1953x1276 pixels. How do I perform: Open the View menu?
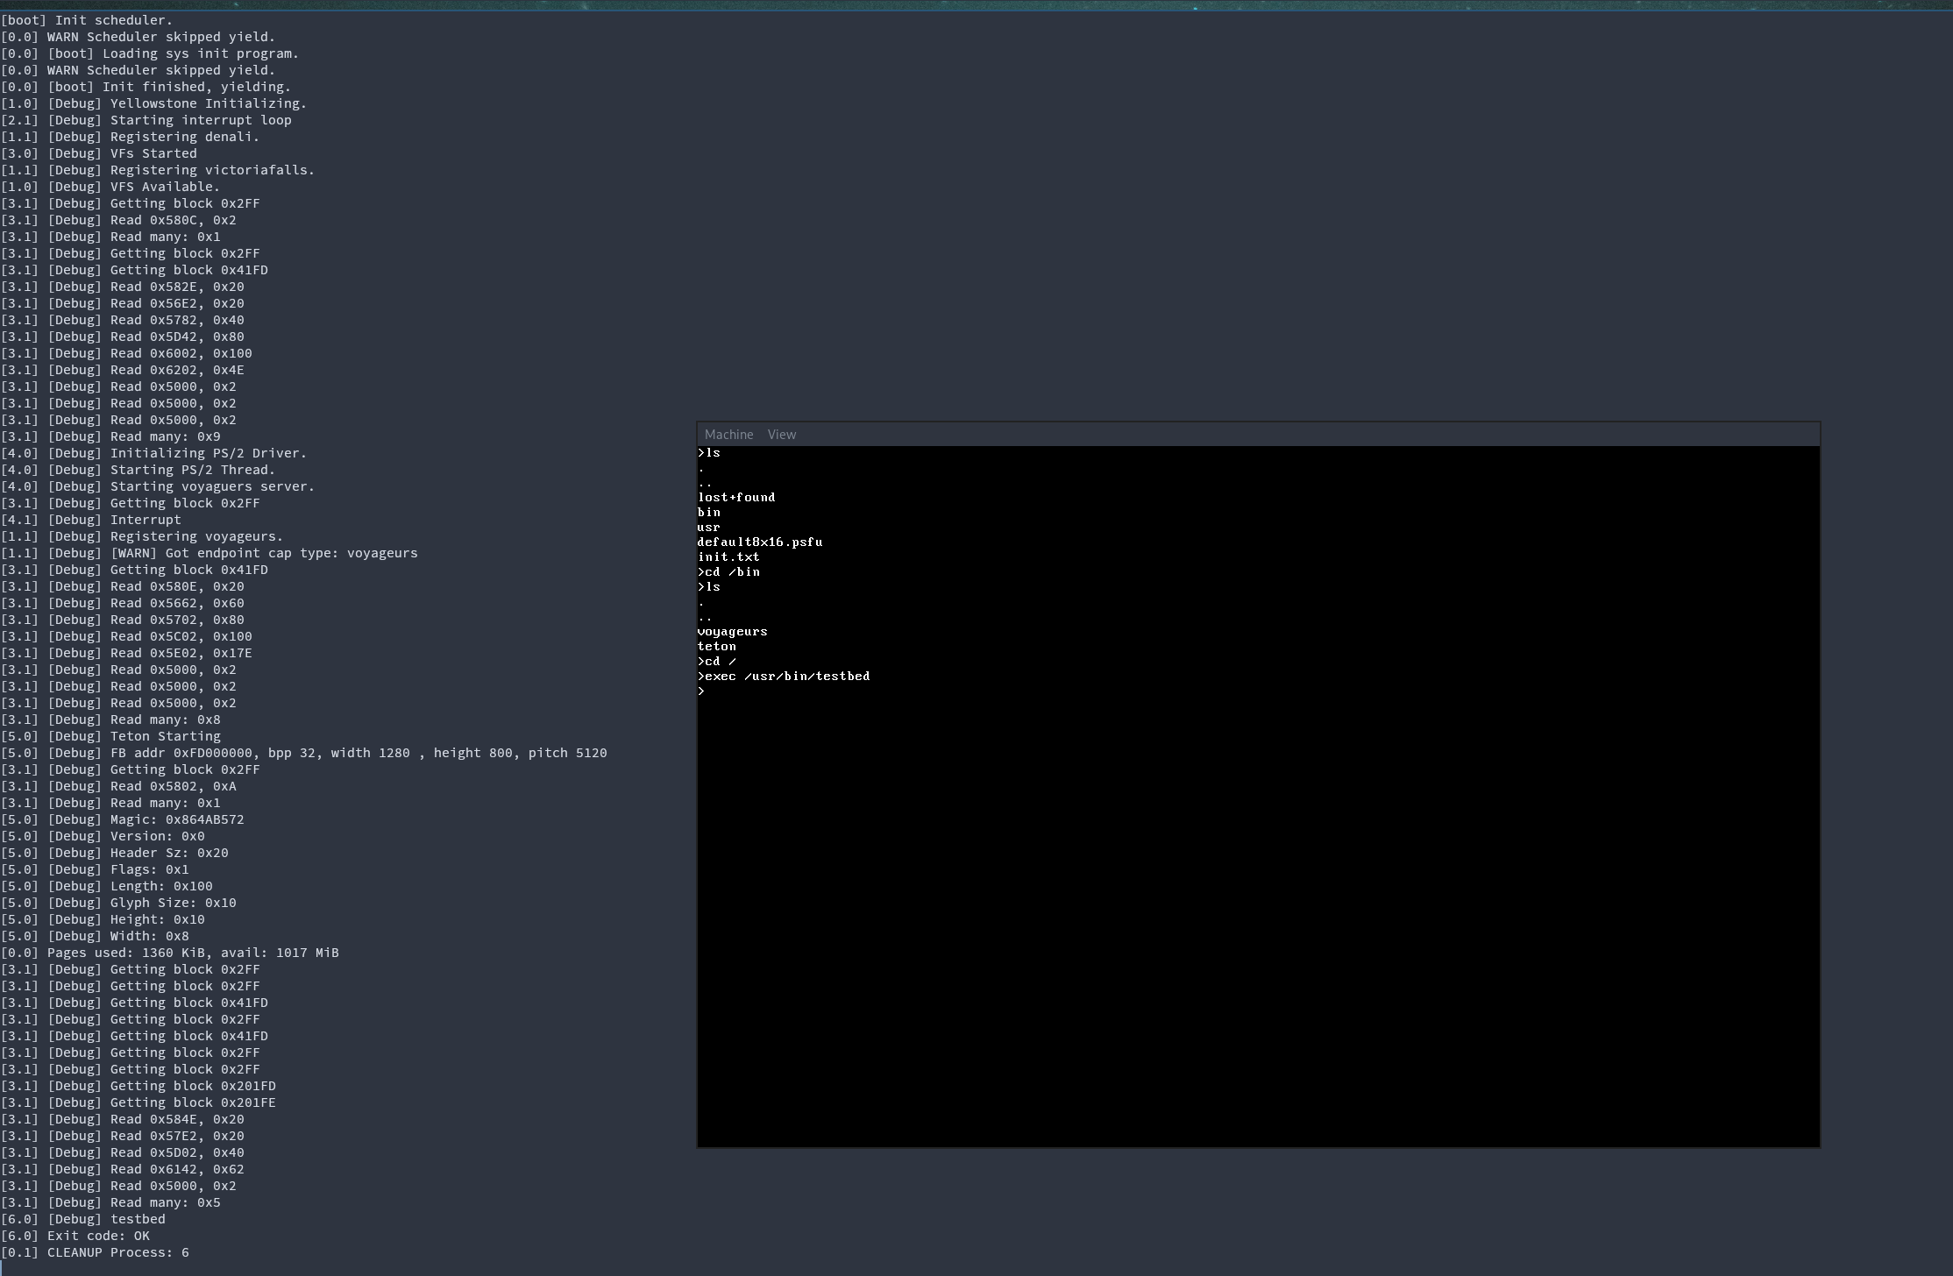781,435
